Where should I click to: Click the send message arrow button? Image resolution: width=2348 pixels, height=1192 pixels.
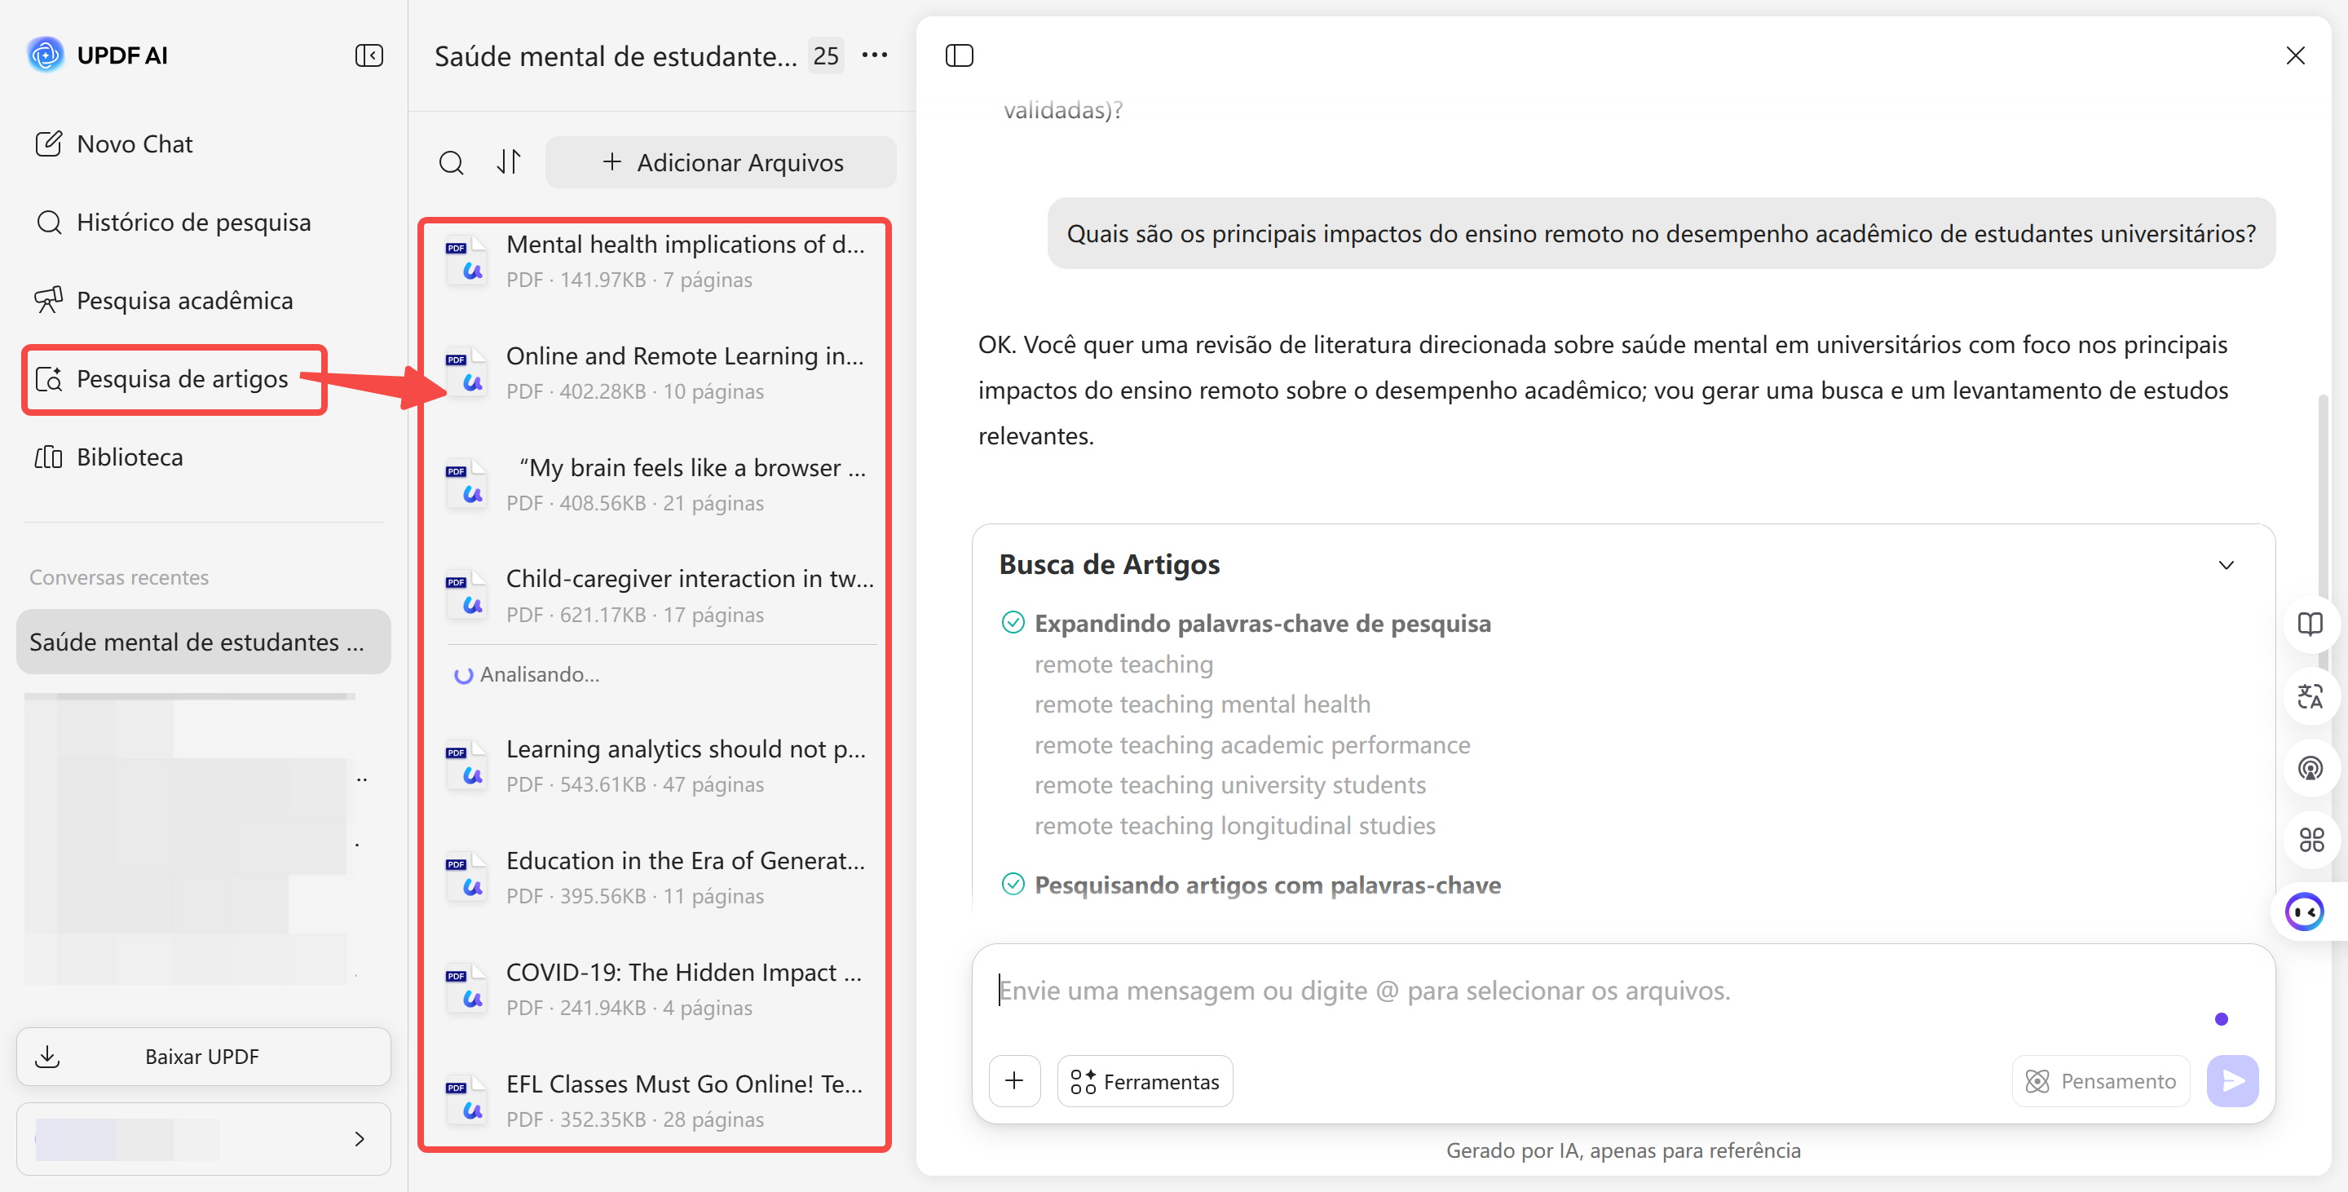pos(2232,1081)
